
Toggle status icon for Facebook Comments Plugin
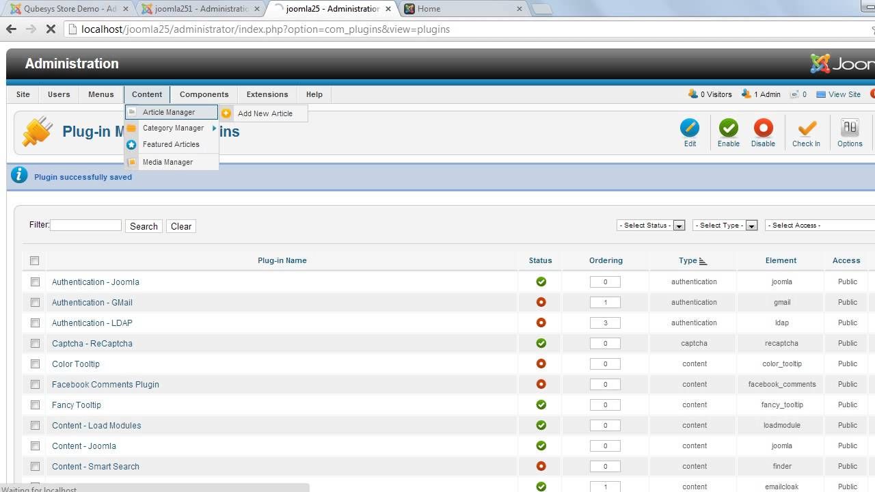pyautogui.click(x=541, y=384)
